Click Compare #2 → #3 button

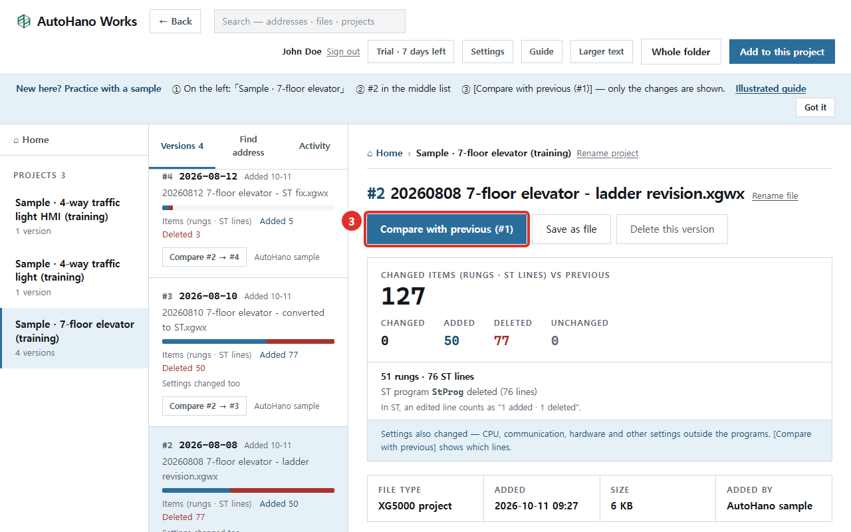tap(204, 406)
